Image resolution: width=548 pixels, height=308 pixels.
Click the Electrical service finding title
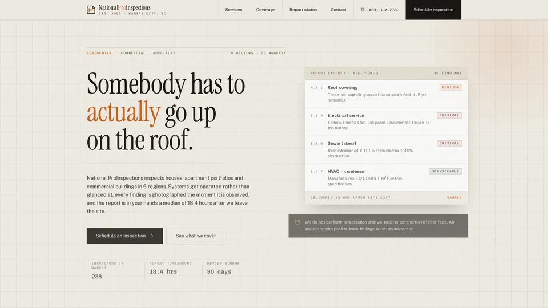(x=346, y=116)
